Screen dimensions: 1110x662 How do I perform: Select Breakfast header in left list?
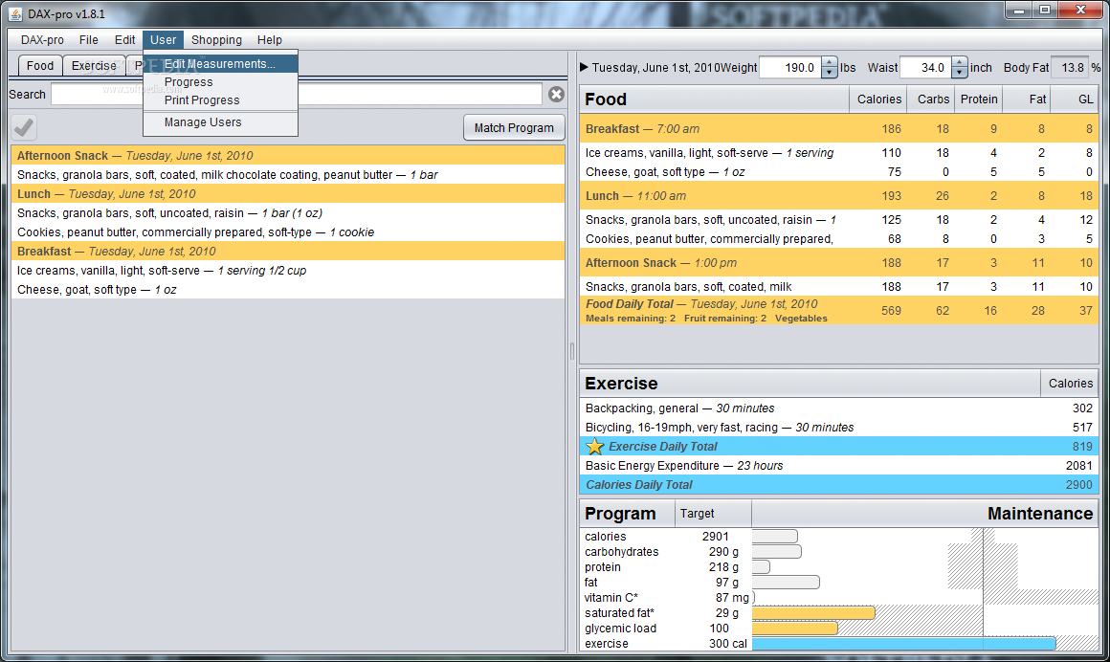pos(288,252)
